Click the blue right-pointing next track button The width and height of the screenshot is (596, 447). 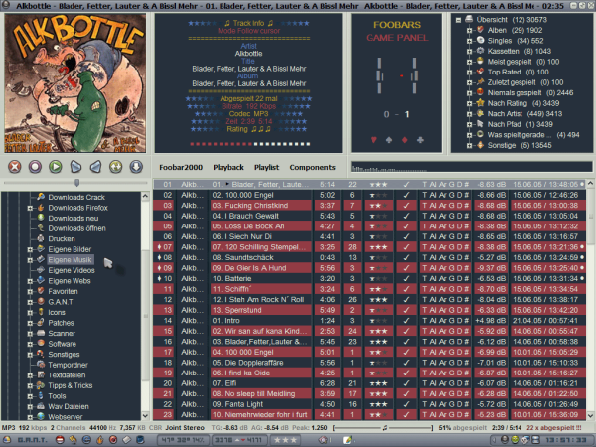[75, 167]
